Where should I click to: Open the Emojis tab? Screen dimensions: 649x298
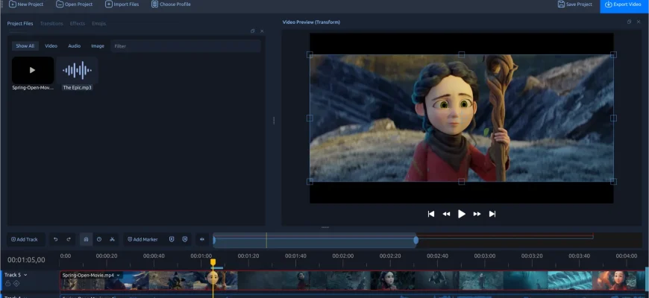(x=99, y=24)
